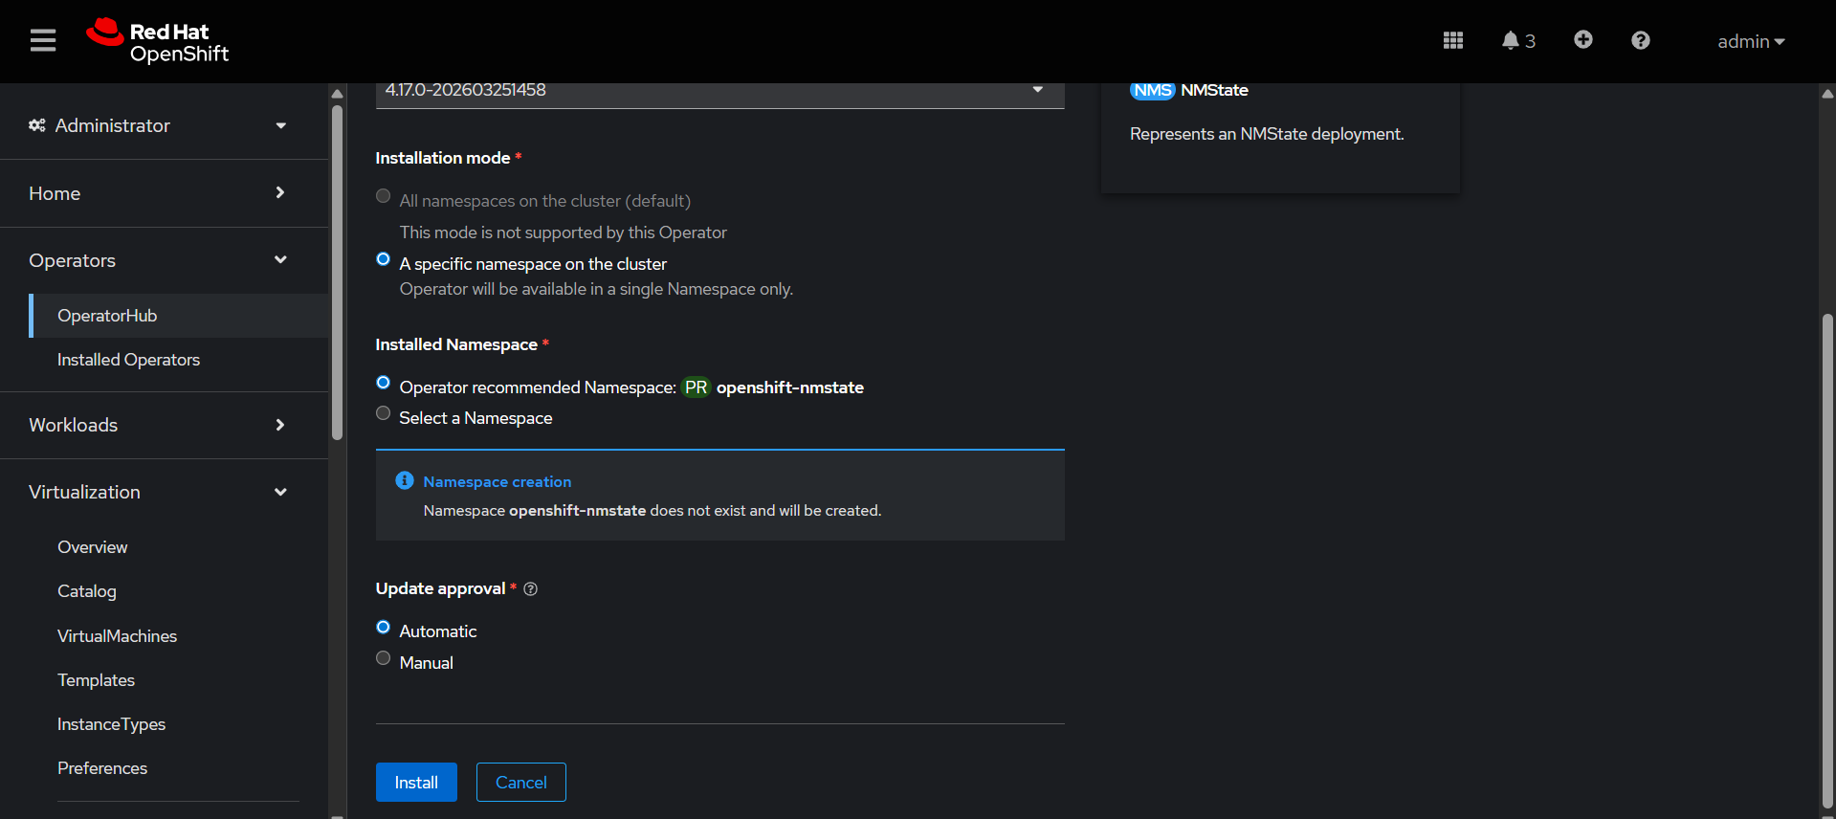The width and height of the screenshot is (1836, 819).
Task: Click the Namespace creation info icon
Action: [405, 480]
